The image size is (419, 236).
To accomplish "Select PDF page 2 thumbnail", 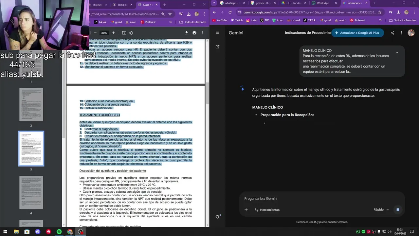I will tap(31, 105).
